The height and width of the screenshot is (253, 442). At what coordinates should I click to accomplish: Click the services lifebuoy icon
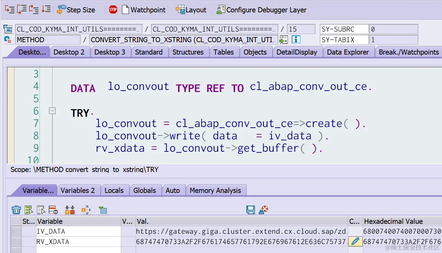263,209
